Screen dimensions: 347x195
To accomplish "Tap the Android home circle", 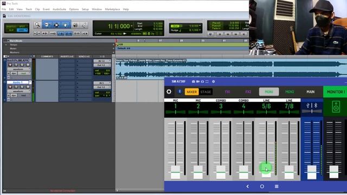I will (x=262, y=186).
